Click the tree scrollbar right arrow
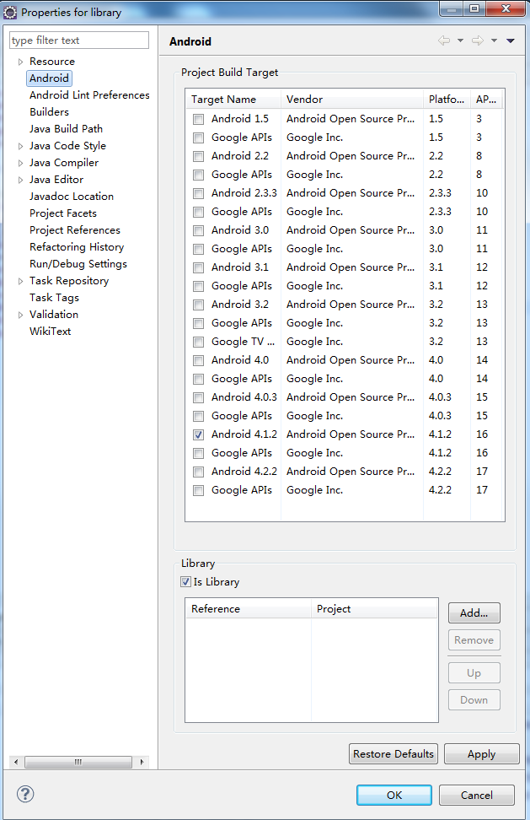 [x=142, y=762]
